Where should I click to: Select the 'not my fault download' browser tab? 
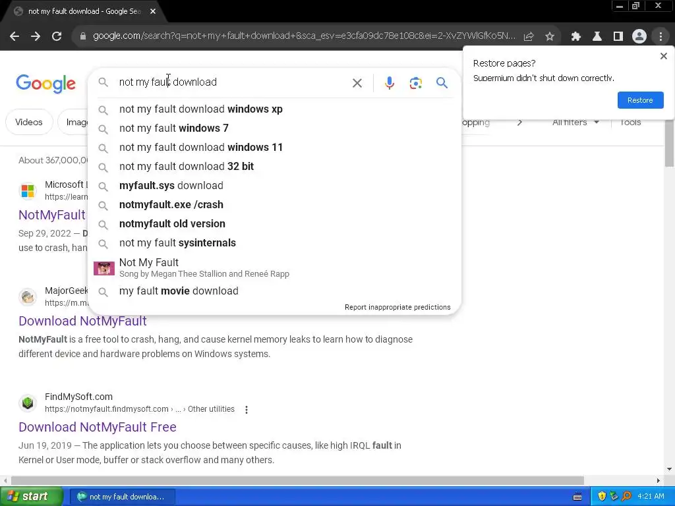point(84,11)
